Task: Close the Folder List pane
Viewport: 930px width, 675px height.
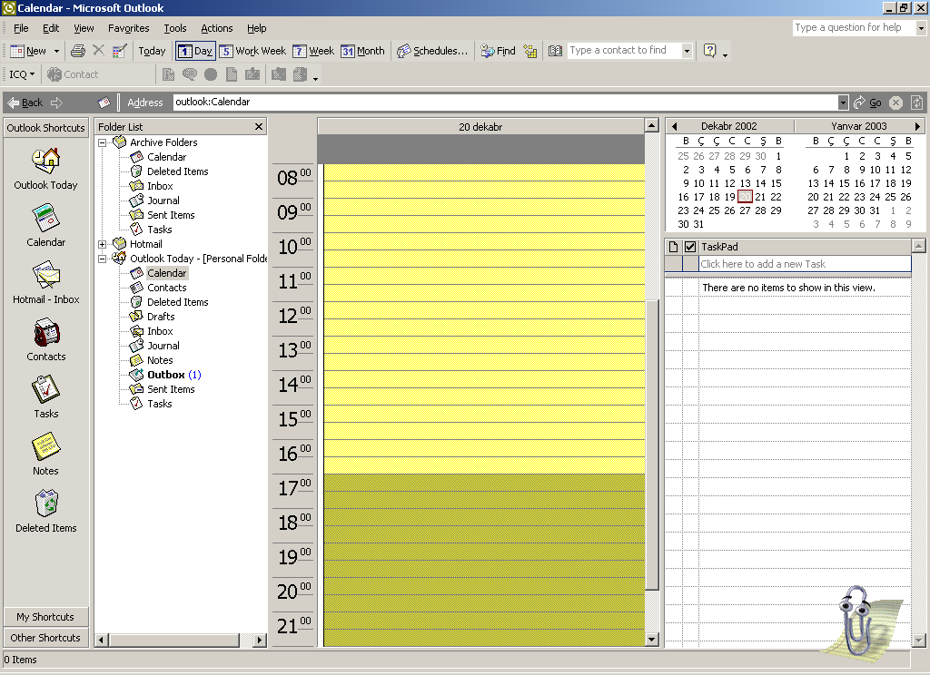Action: pyautogui.click(x=259, y=127)
